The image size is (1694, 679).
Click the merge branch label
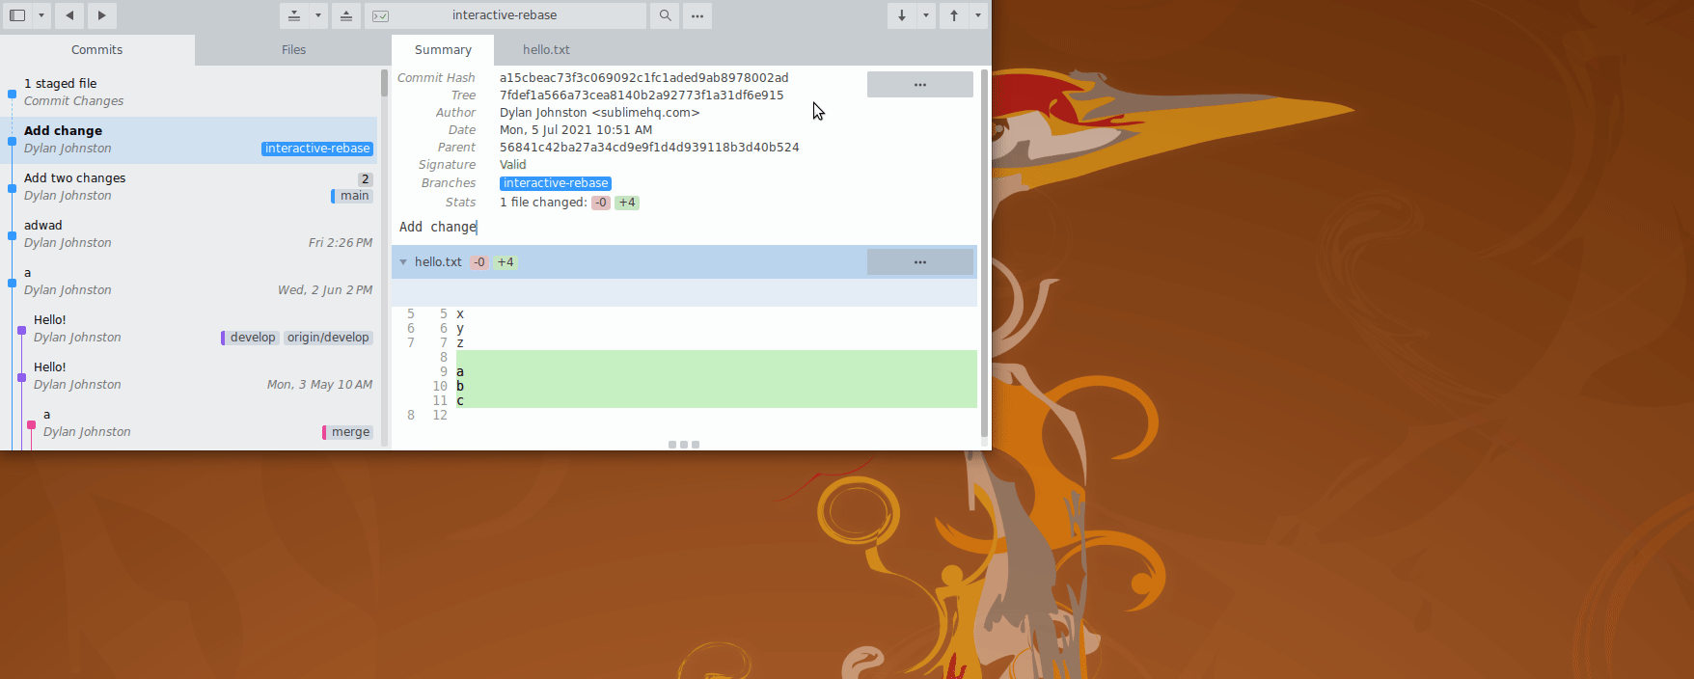pyautogui.click(x=348, y=432)
